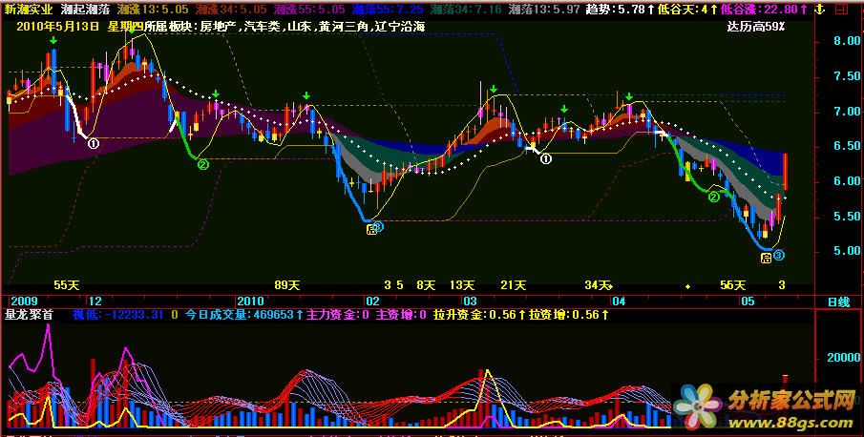Click the 7.00 price level on axis
The image size is (864, 437).
coord(847,112)
